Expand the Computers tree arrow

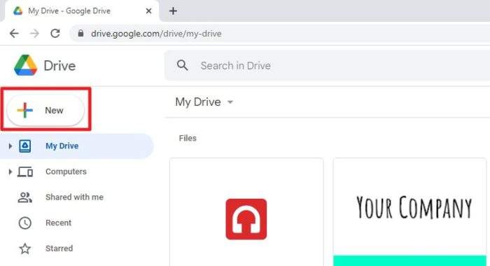pos(10,171)
